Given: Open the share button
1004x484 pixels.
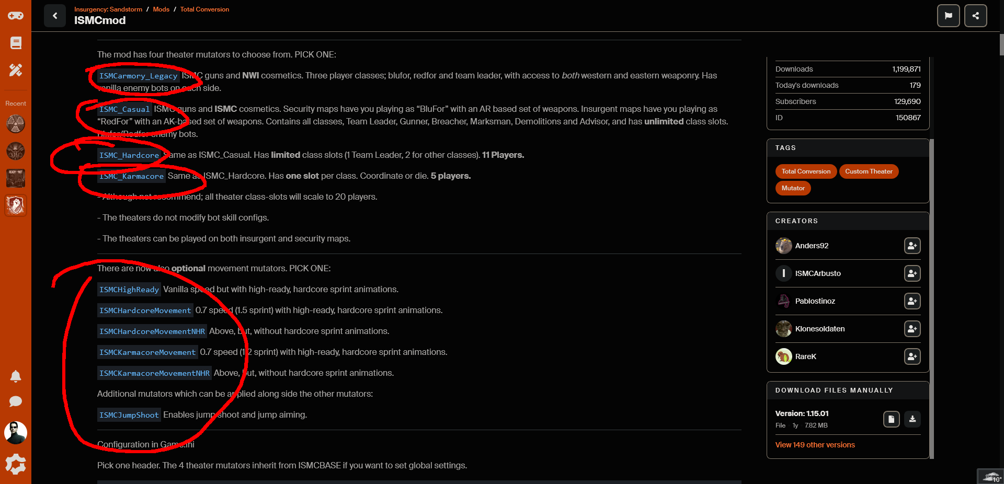Looking at the screenshot, I should [x=975, y=16].
